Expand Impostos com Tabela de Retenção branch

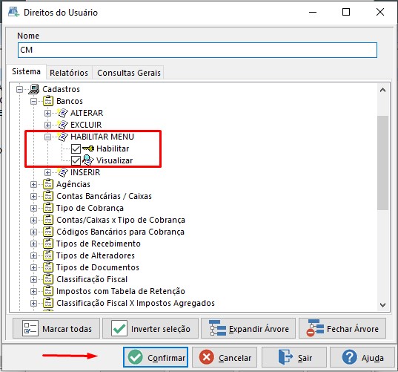33,291
